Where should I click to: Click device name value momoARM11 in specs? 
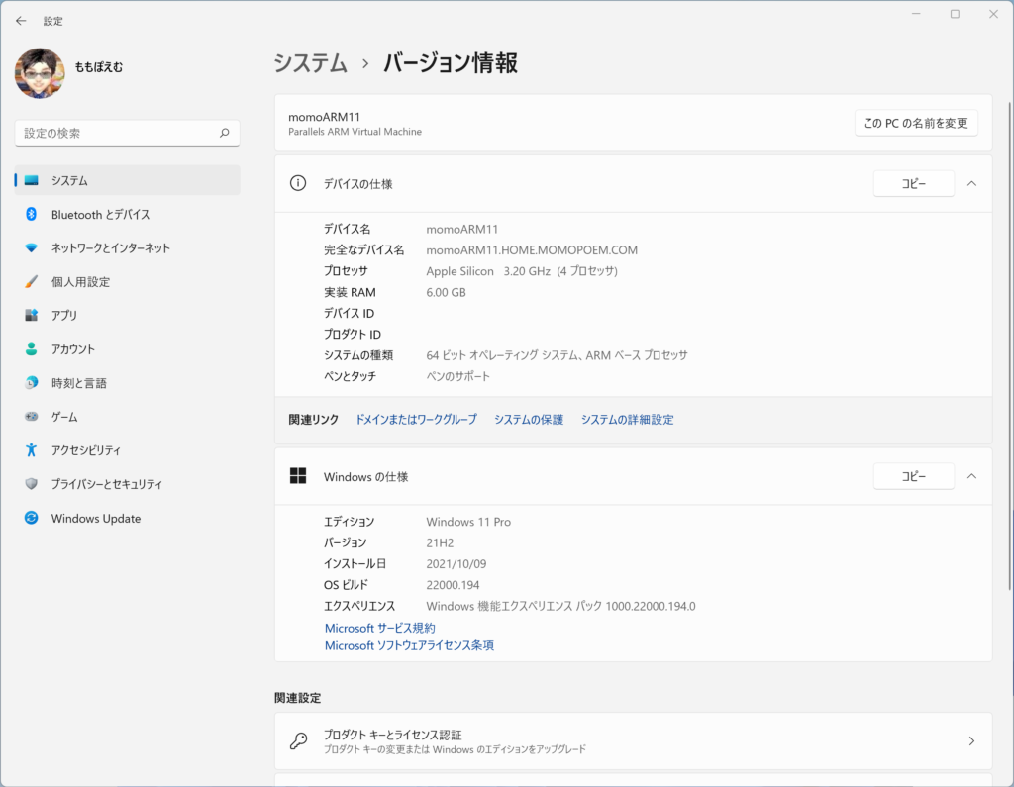click(461, 229)
